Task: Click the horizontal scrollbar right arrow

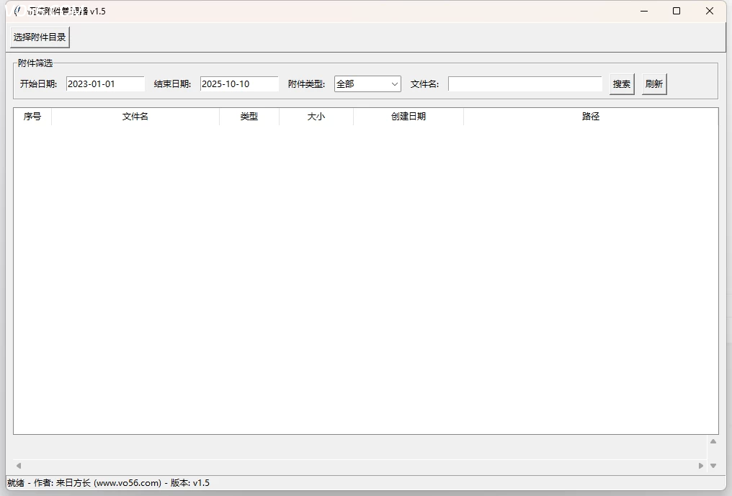Action: coord(700,466)
